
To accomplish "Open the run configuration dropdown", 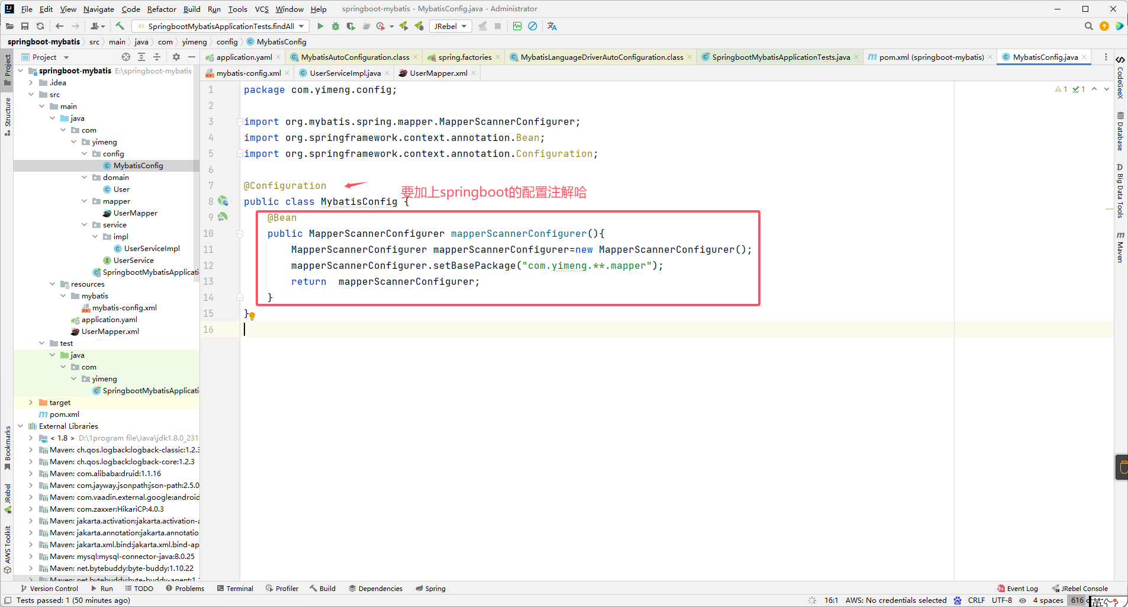I will pyautogui.click(x=221, y=26).
